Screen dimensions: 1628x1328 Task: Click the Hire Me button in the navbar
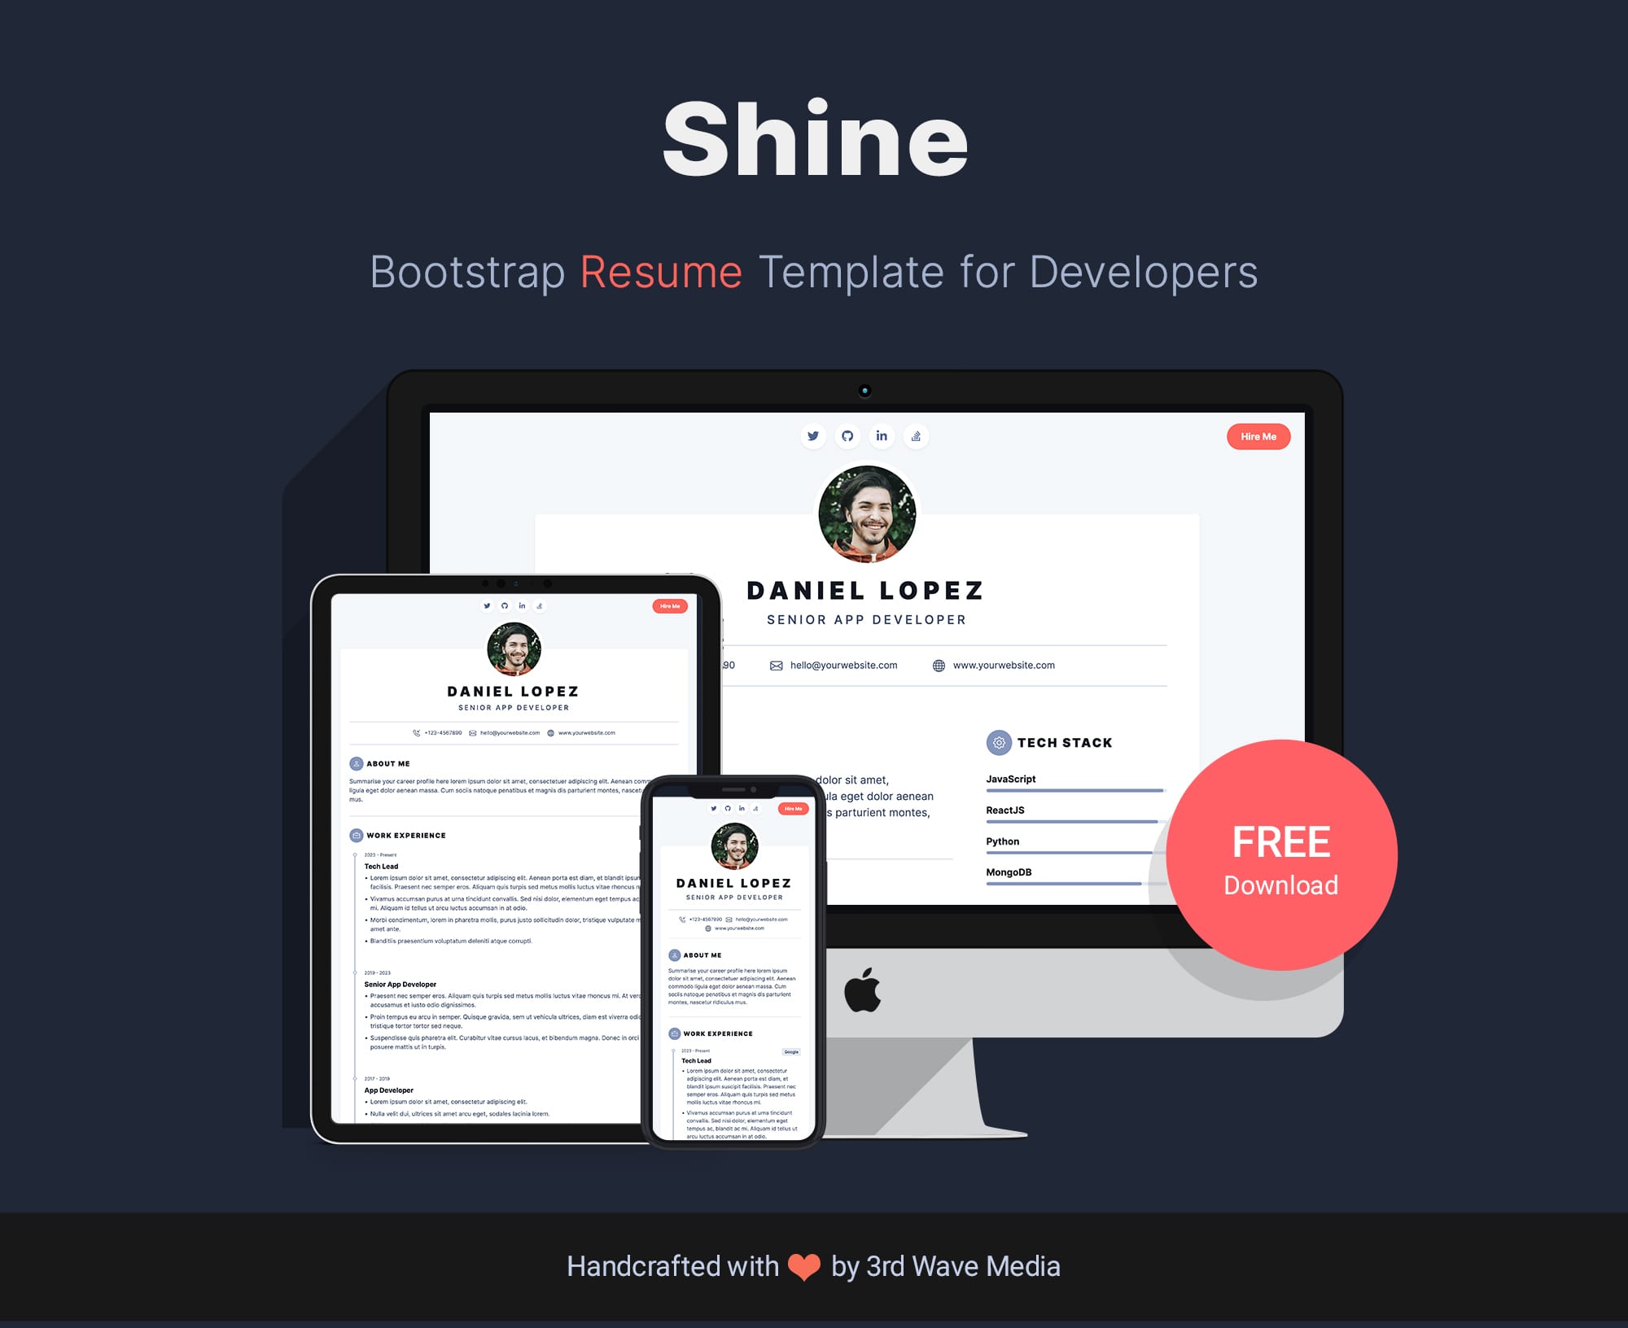tap(1258, 435)
